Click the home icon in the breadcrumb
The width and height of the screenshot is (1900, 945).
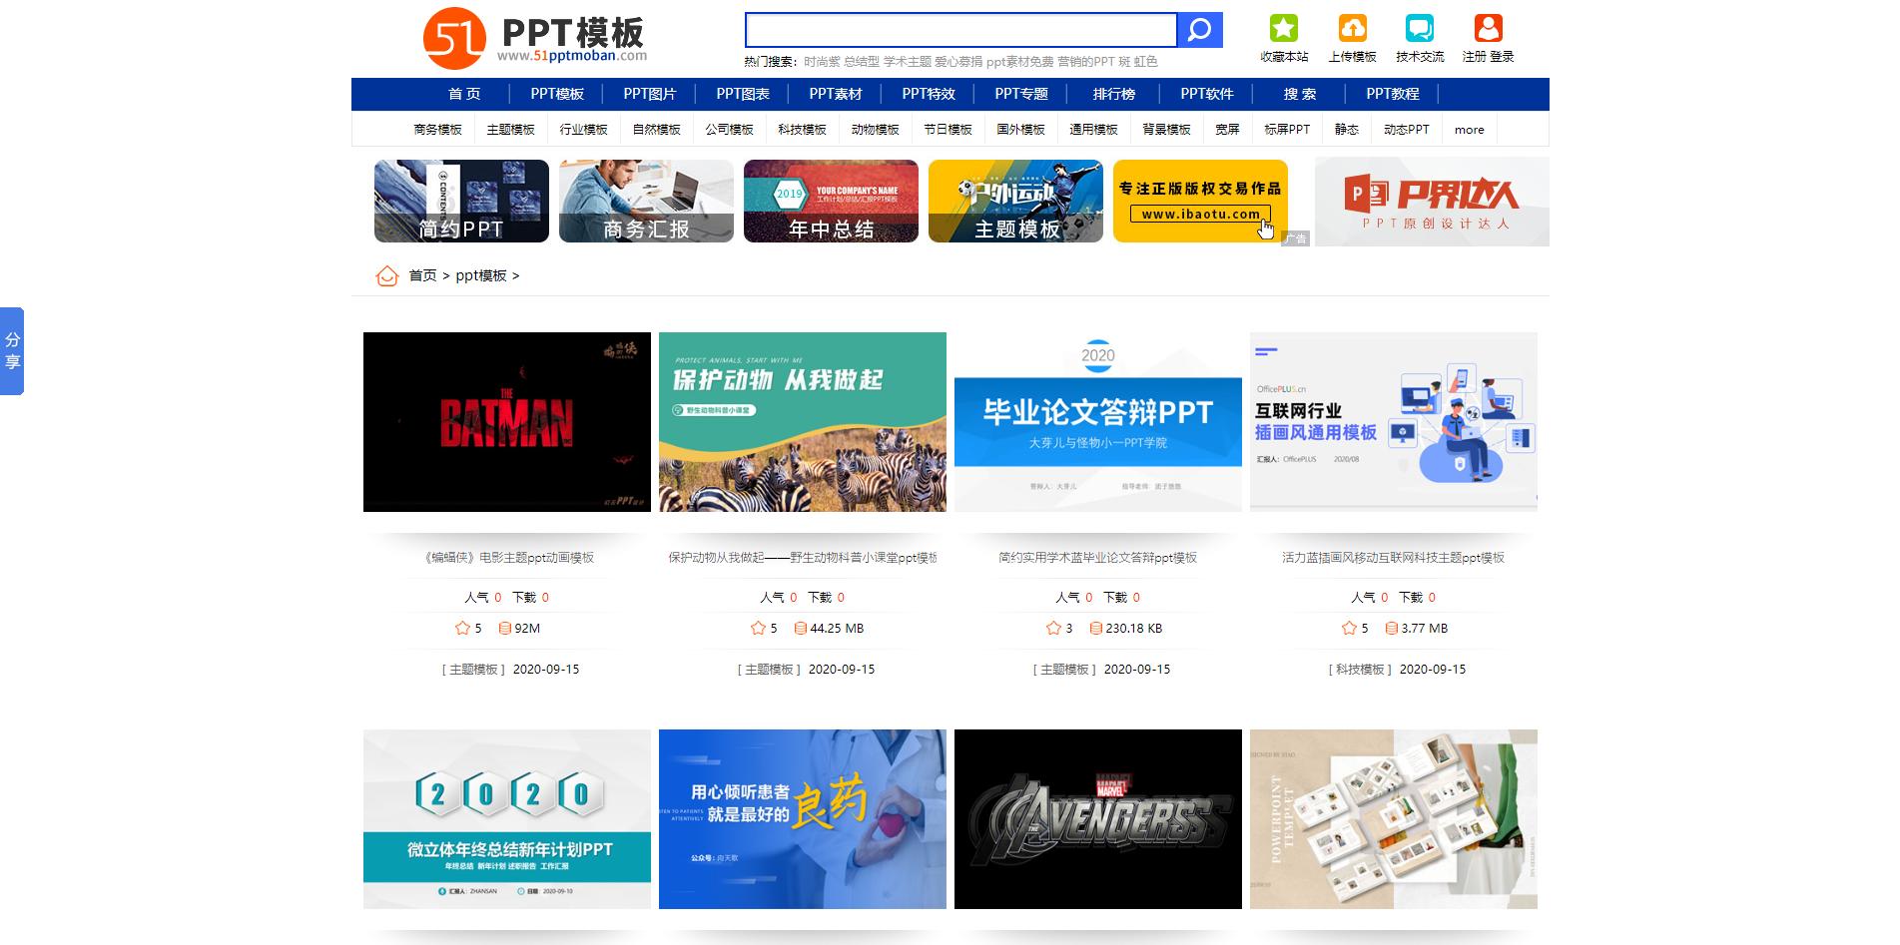(387, 275)
